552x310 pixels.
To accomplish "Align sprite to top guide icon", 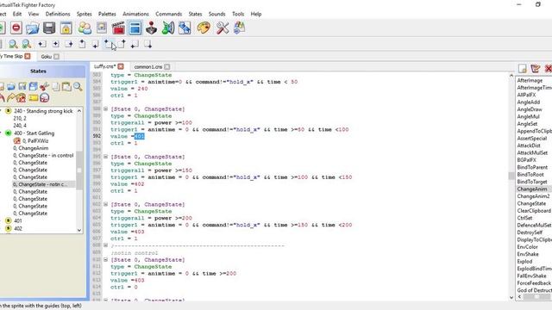I will (x=82, y=44).
